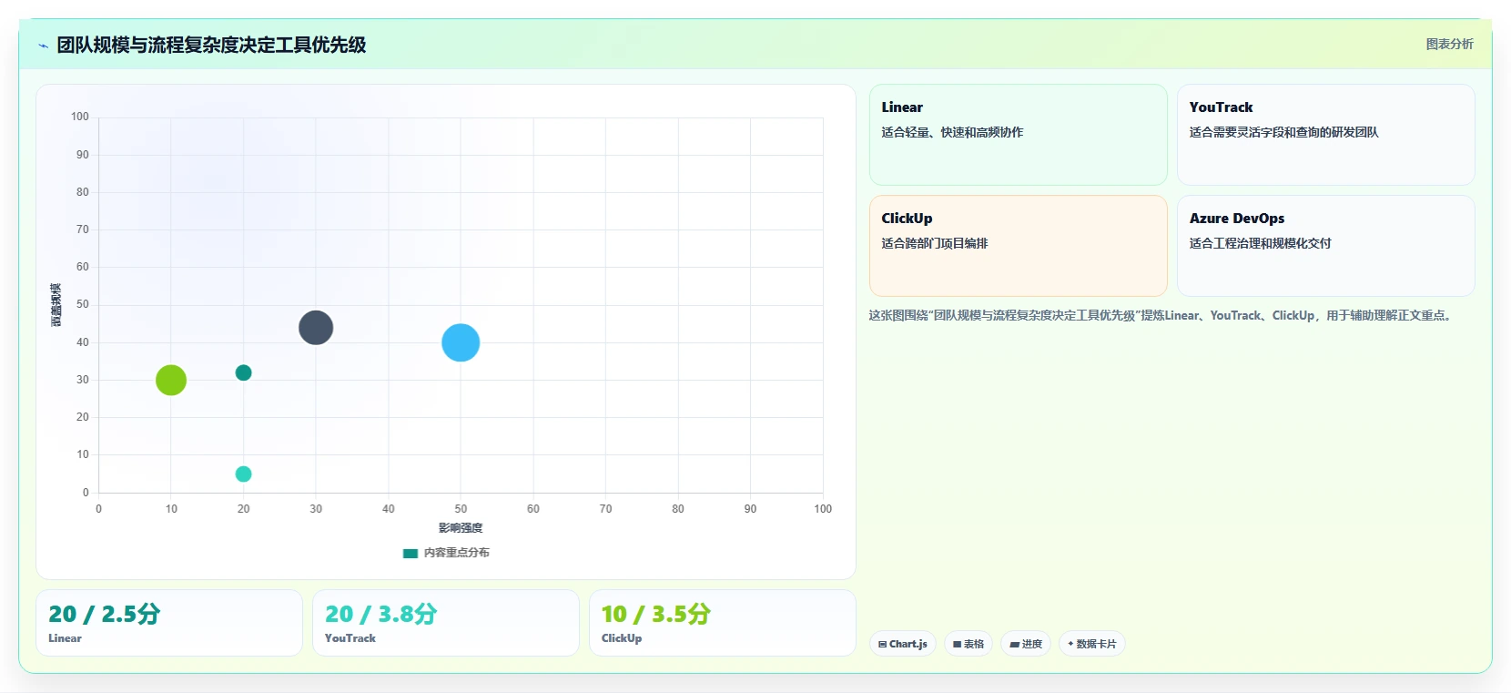Click the description 适合轻量、快速和高频协作
Image resolution: width=1511 pixels, height=693 pixels.
[952, 132]
